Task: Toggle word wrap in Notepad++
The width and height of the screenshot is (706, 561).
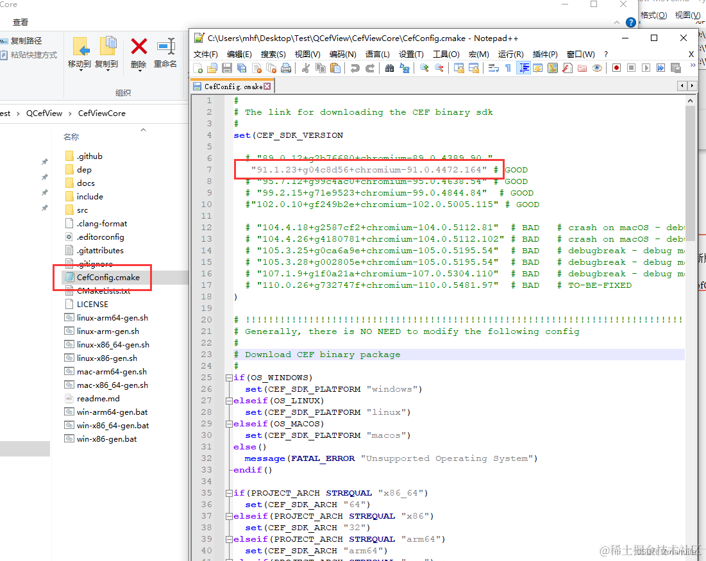Action: 494,68
